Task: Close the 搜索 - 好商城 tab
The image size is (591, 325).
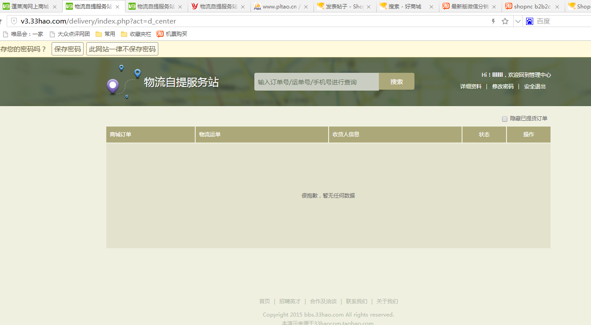Action: tap(431, 7)
